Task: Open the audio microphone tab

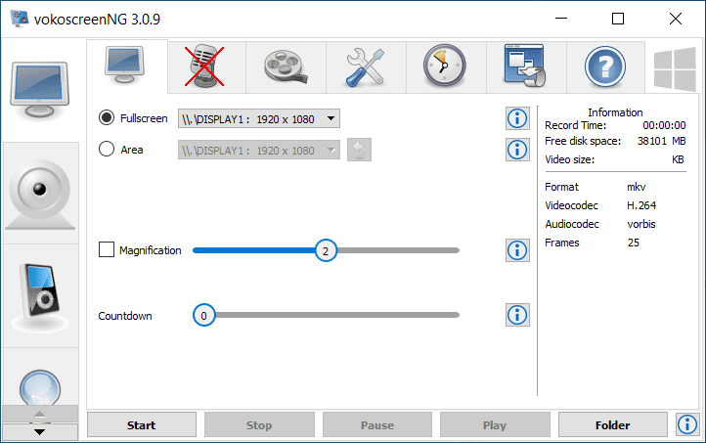Action: pyautogui.click(x=205, y=66)
